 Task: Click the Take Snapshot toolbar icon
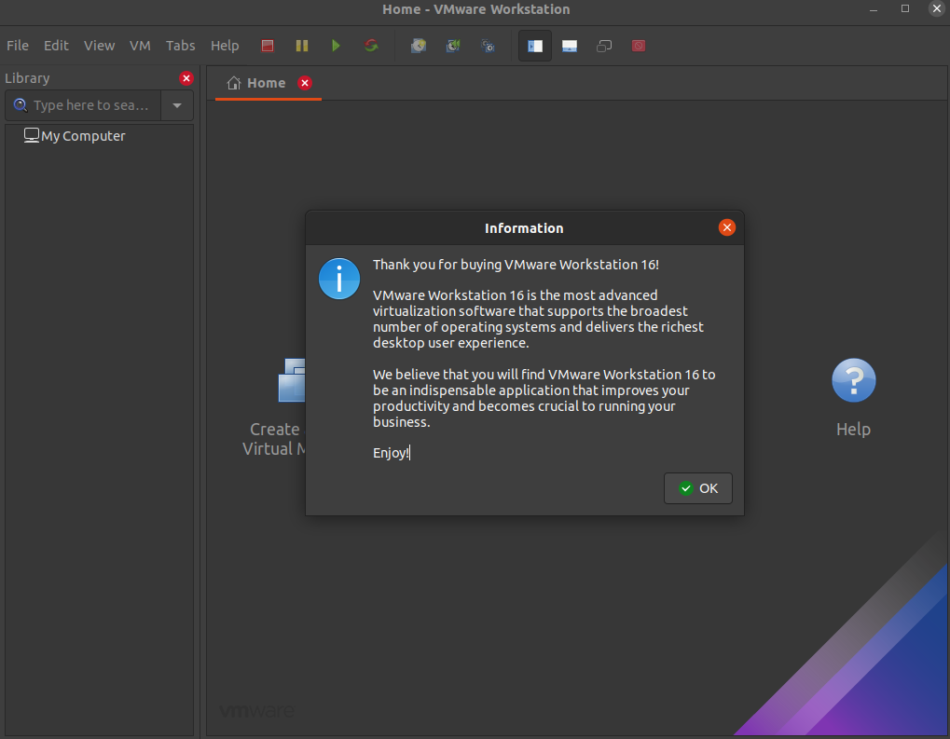[x=418, y=46]
